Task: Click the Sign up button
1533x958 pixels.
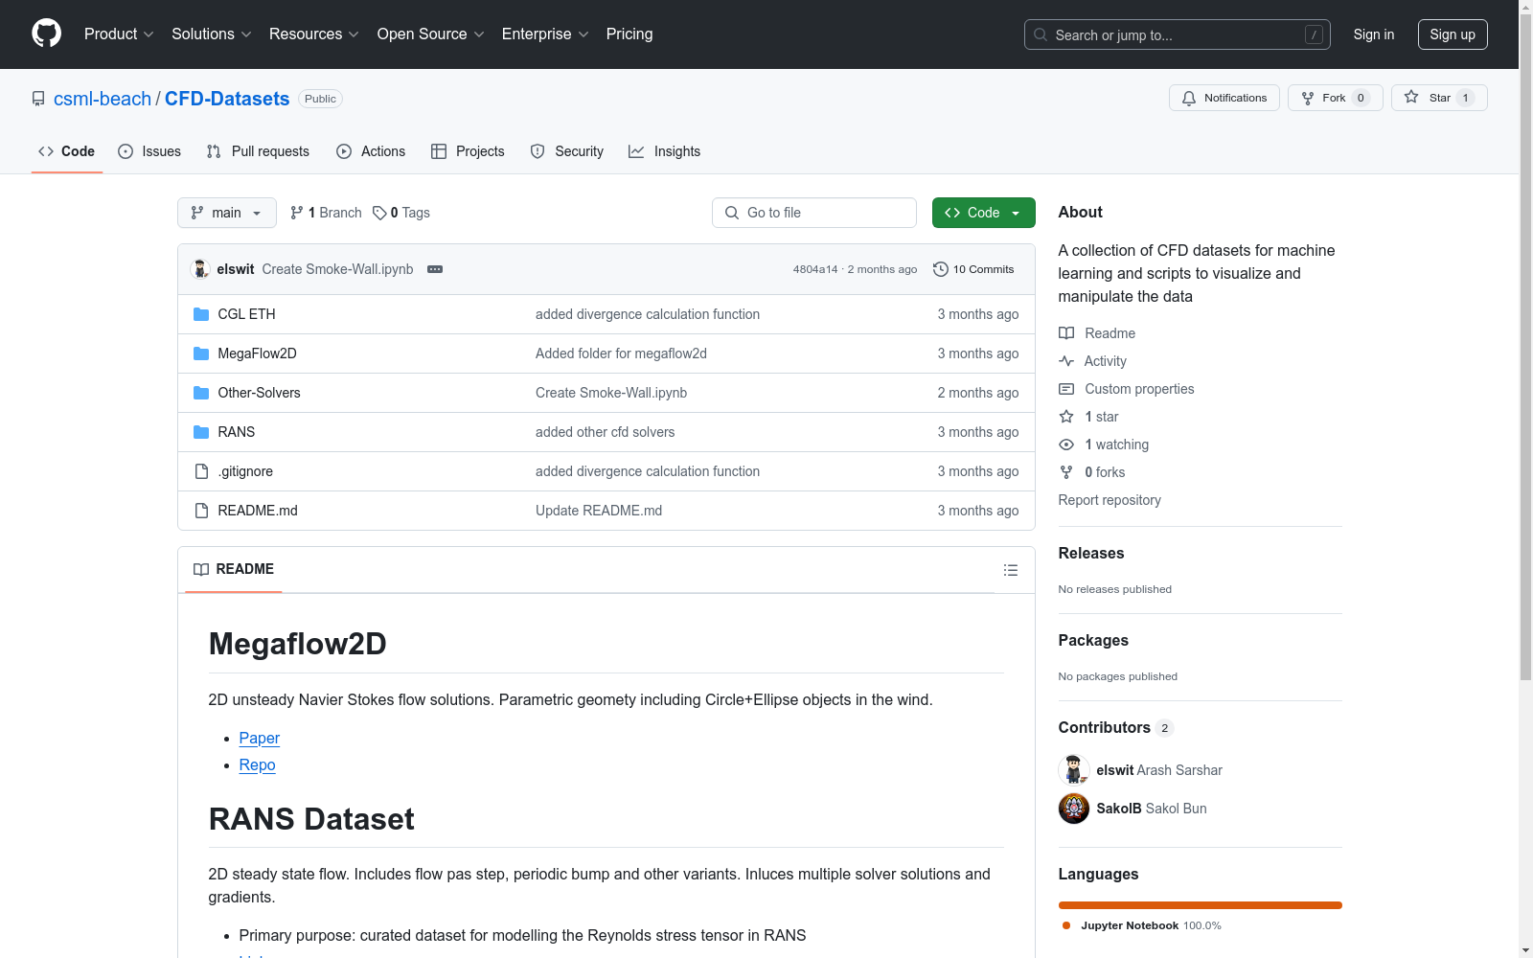Action: pyautogui.click(x=1453, y=34)
